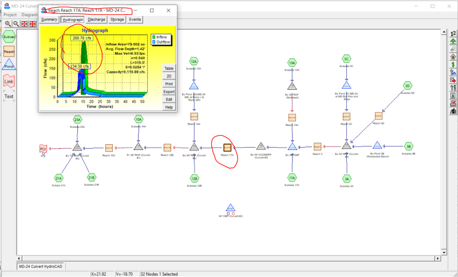The width and height of the screenshot is (458, 277).
Task: Select the Subcat 10A hexagon node
Action: [139, 119]
